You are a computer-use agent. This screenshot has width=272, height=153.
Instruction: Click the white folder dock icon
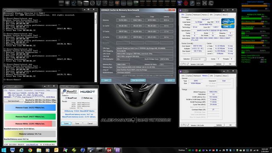point(86,3)
